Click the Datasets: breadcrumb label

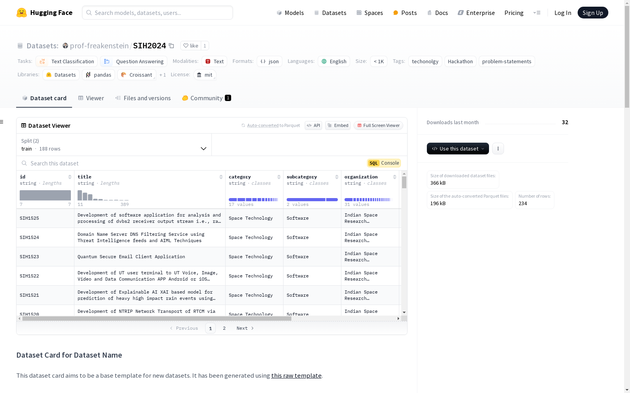click(x=43, y=46)
